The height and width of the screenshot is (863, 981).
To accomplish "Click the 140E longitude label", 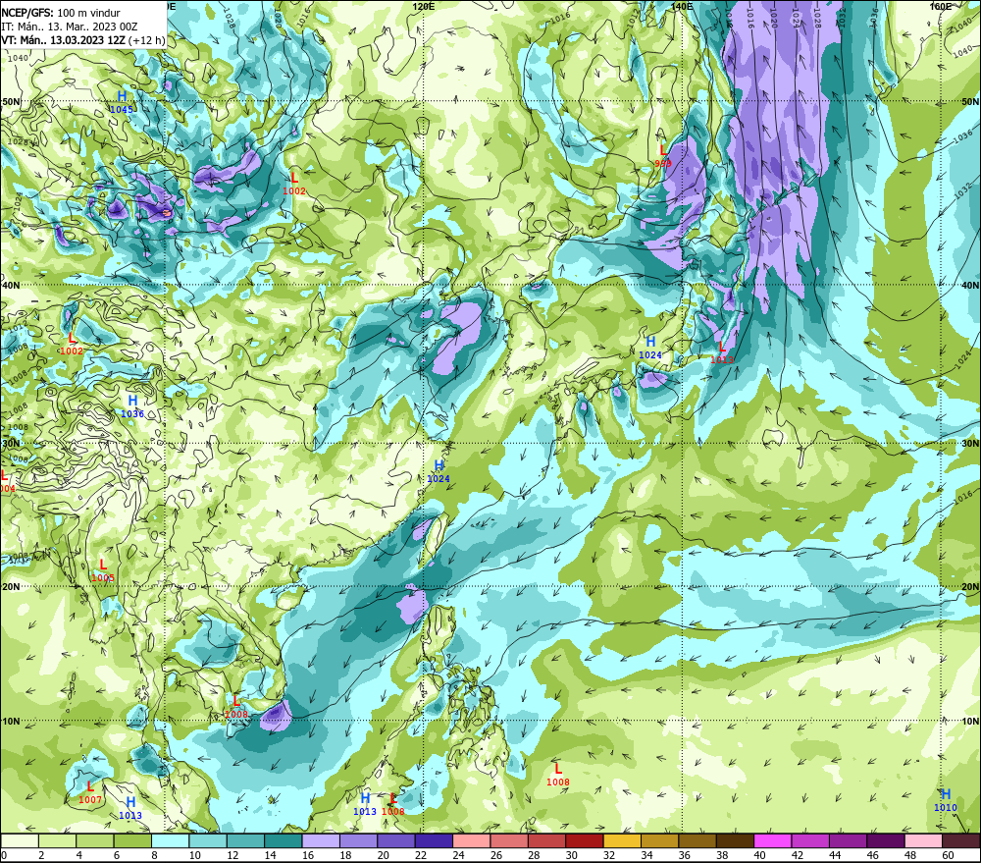I will coord(682,6).
